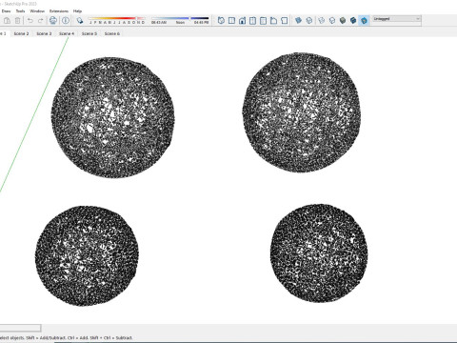Toggle Shadows display icon
This screenshot has height=343, width=457.
point(80,21)
